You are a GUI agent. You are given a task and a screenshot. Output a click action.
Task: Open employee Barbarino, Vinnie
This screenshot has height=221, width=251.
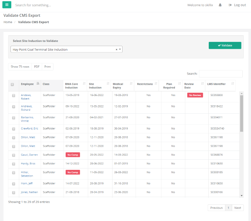(x=27, y=119)
